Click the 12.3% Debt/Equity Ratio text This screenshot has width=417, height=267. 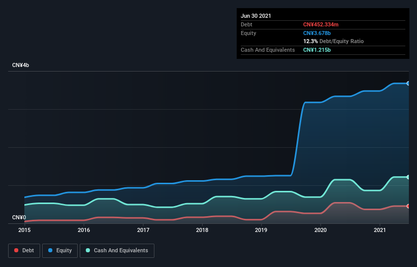point(333,41)
